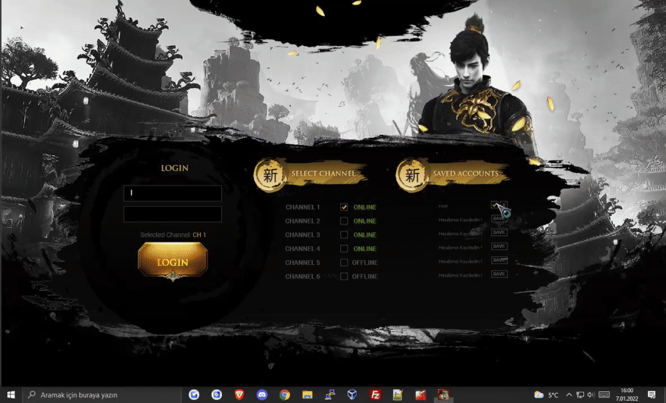Click the CHANNEL 4 label
The width and height of the screenshot is (666, 403).
coord(302,249)
